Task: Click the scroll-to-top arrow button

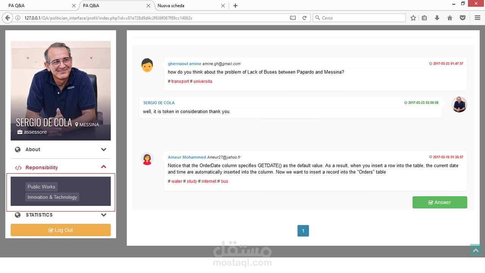Action: coord(476,250)
